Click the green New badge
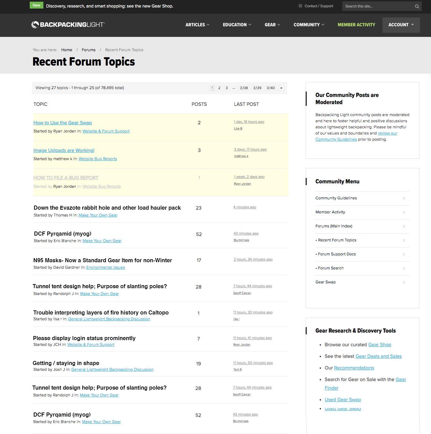 (37, 5)
